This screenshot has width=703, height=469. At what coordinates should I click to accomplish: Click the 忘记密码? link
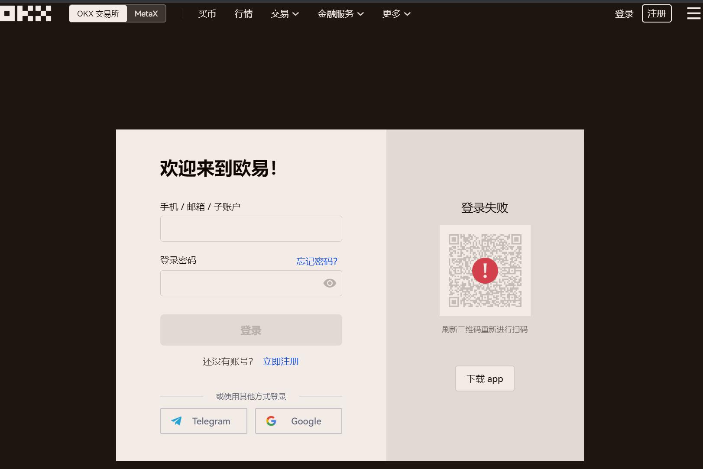317,261
